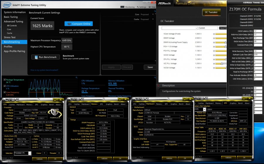Click the wrench icon beside Memory Utilization stats

pyautogui.click(x=155, y=78)
